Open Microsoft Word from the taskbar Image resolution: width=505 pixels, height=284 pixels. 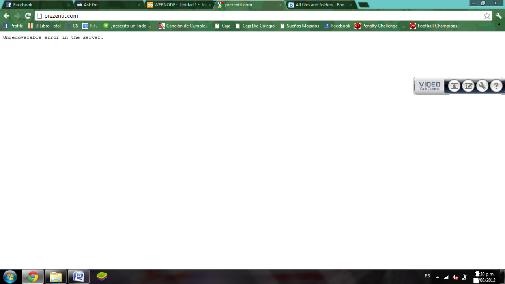(x=79, y=277)
